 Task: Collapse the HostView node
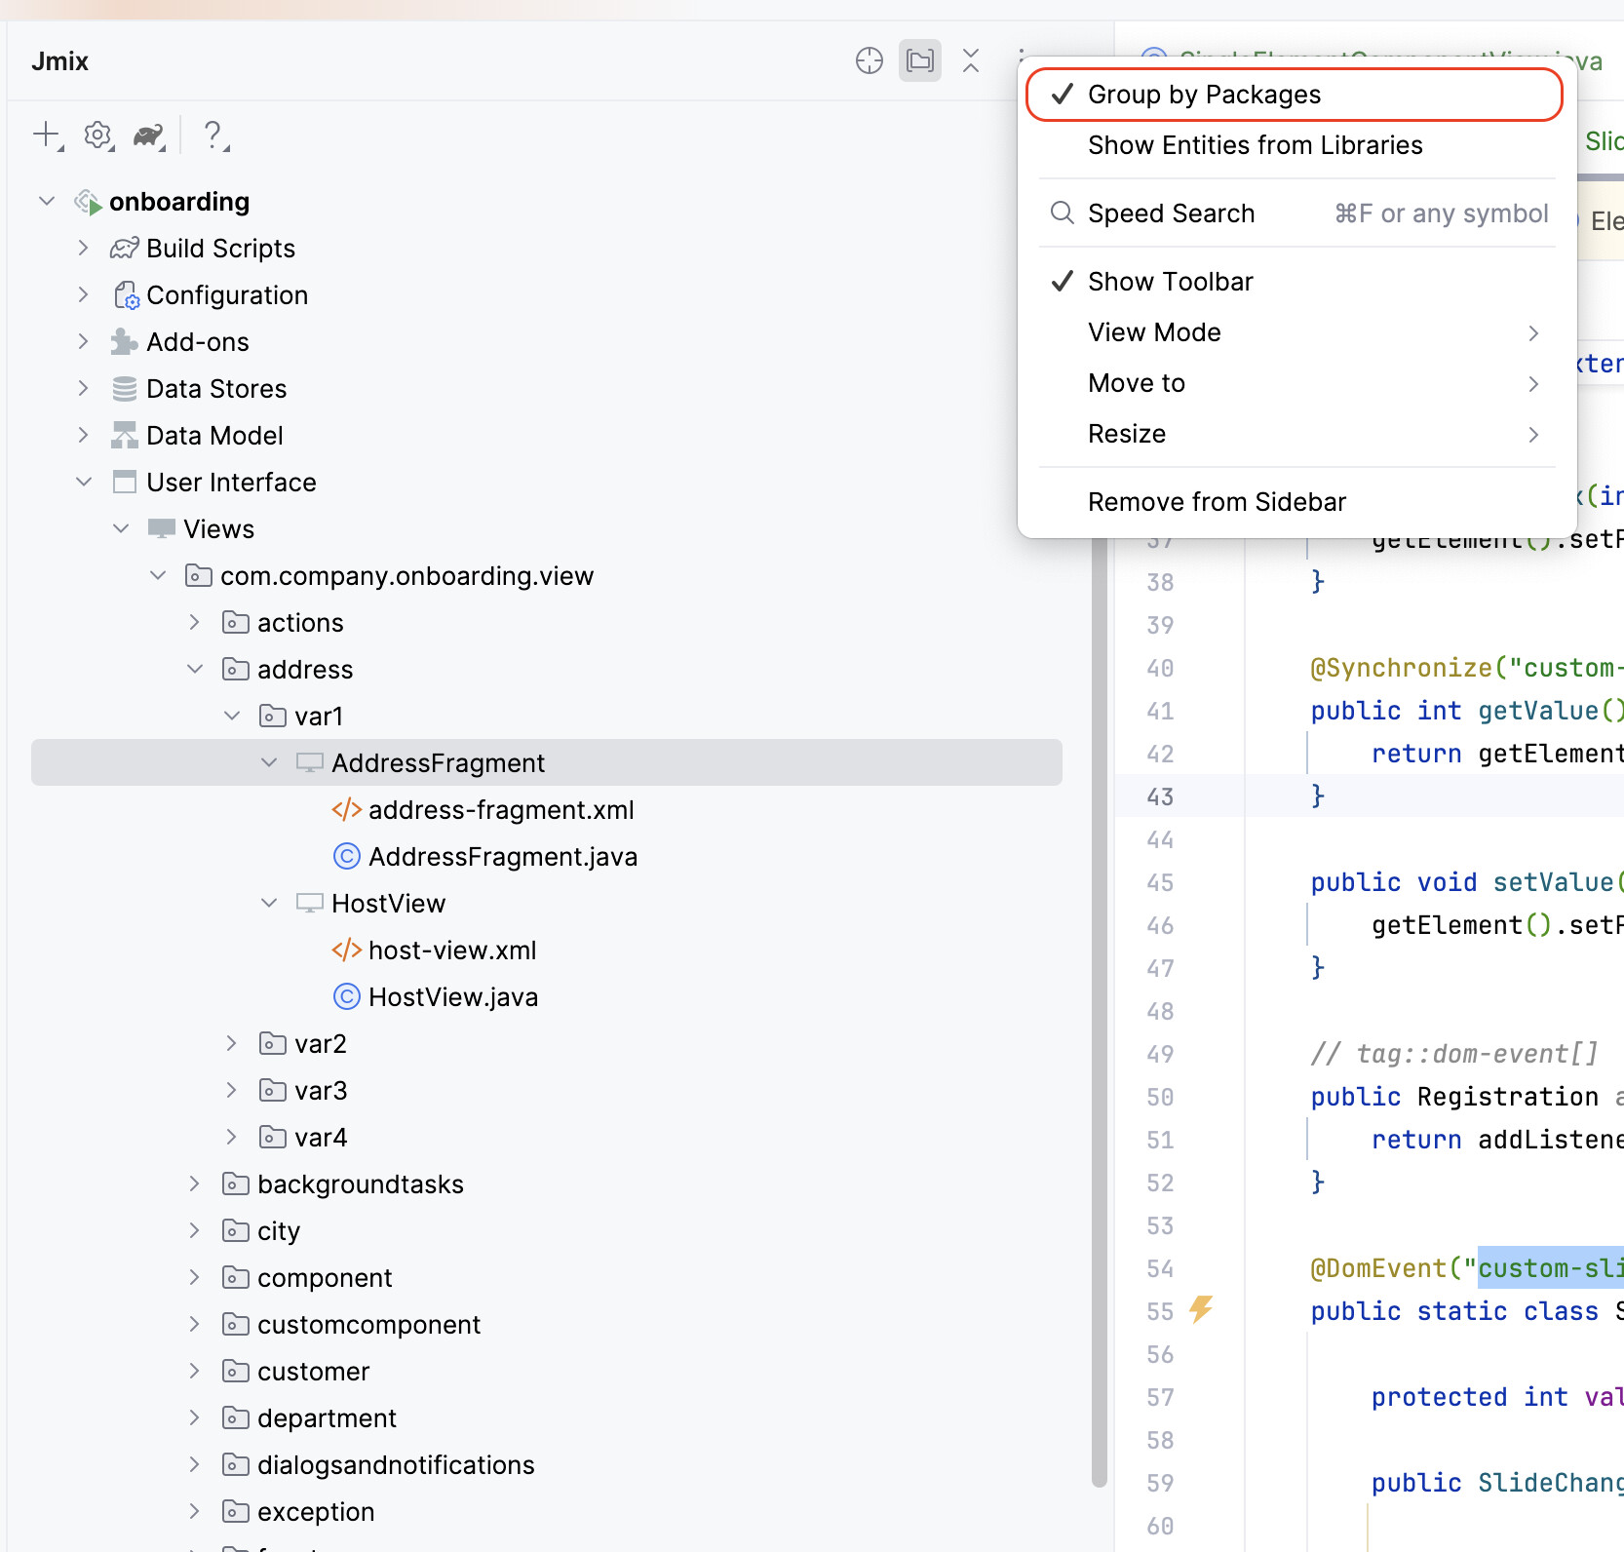[269, 904]
